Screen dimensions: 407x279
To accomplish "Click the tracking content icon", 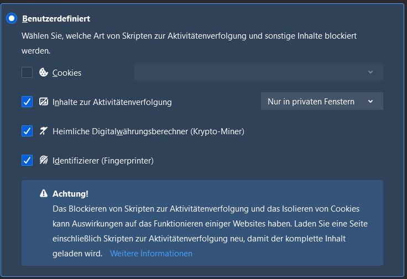I will (44, 102).
